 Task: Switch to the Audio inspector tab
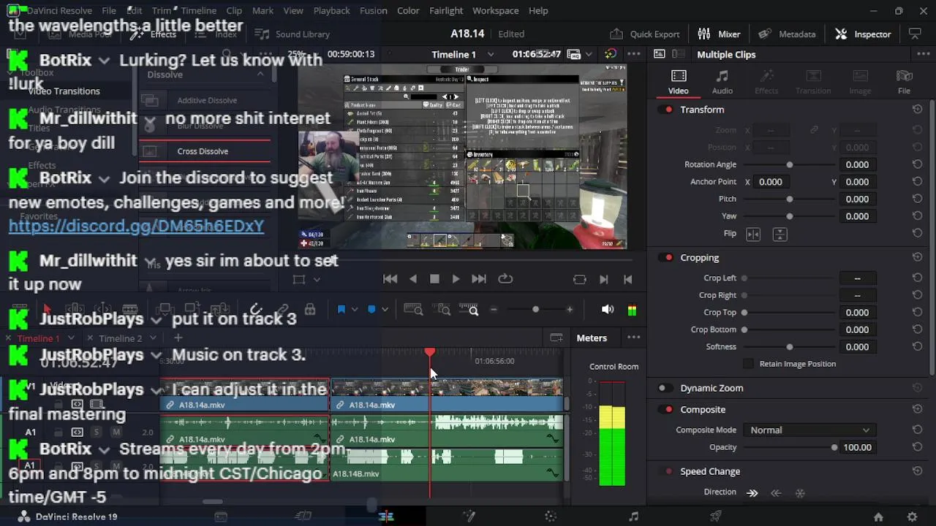pyautogui.click(x=722, y=82)
